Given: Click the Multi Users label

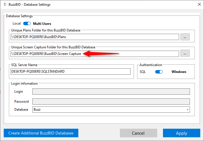Looking at the screenshot, I should pyautogui.click(x=42, y=23).
